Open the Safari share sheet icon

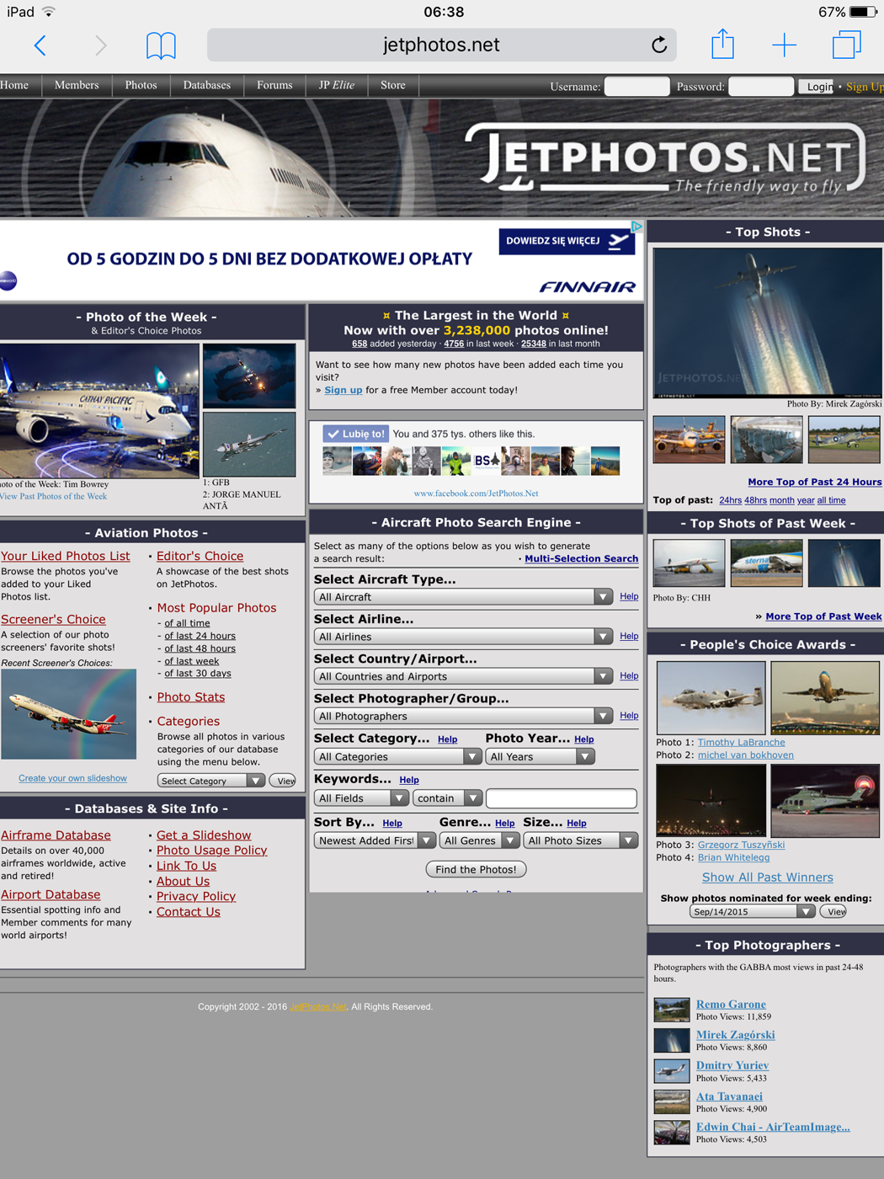[722, 44]
